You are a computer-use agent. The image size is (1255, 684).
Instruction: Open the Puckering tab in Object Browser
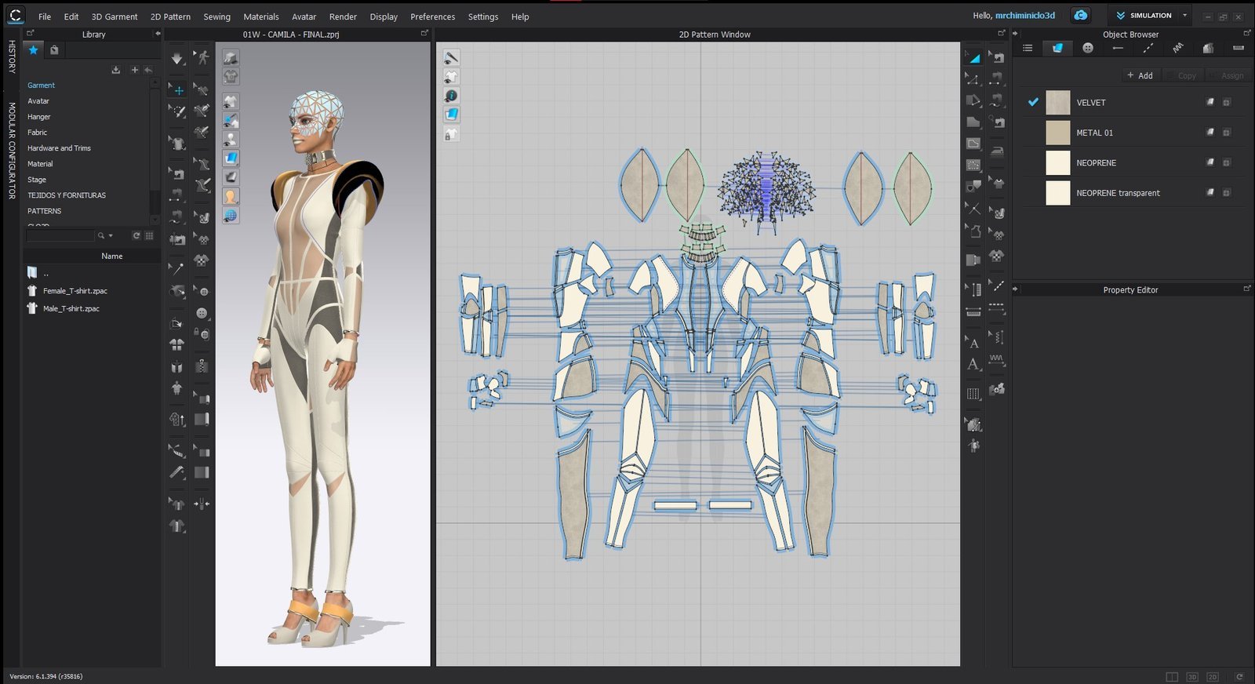click(1178, 48)
